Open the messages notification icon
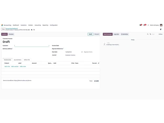 pos(141,25)
